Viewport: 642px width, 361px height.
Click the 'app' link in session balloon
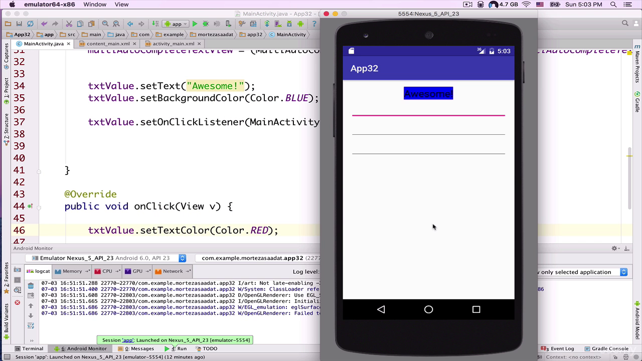127,340
